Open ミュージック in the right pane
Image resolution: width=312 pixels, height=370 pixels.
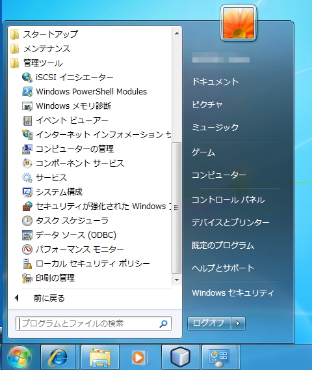tap(215, 127)
